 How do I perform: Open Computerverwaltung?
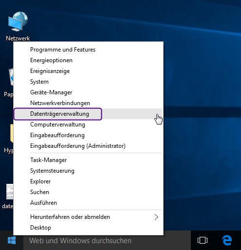click(88, 125)
